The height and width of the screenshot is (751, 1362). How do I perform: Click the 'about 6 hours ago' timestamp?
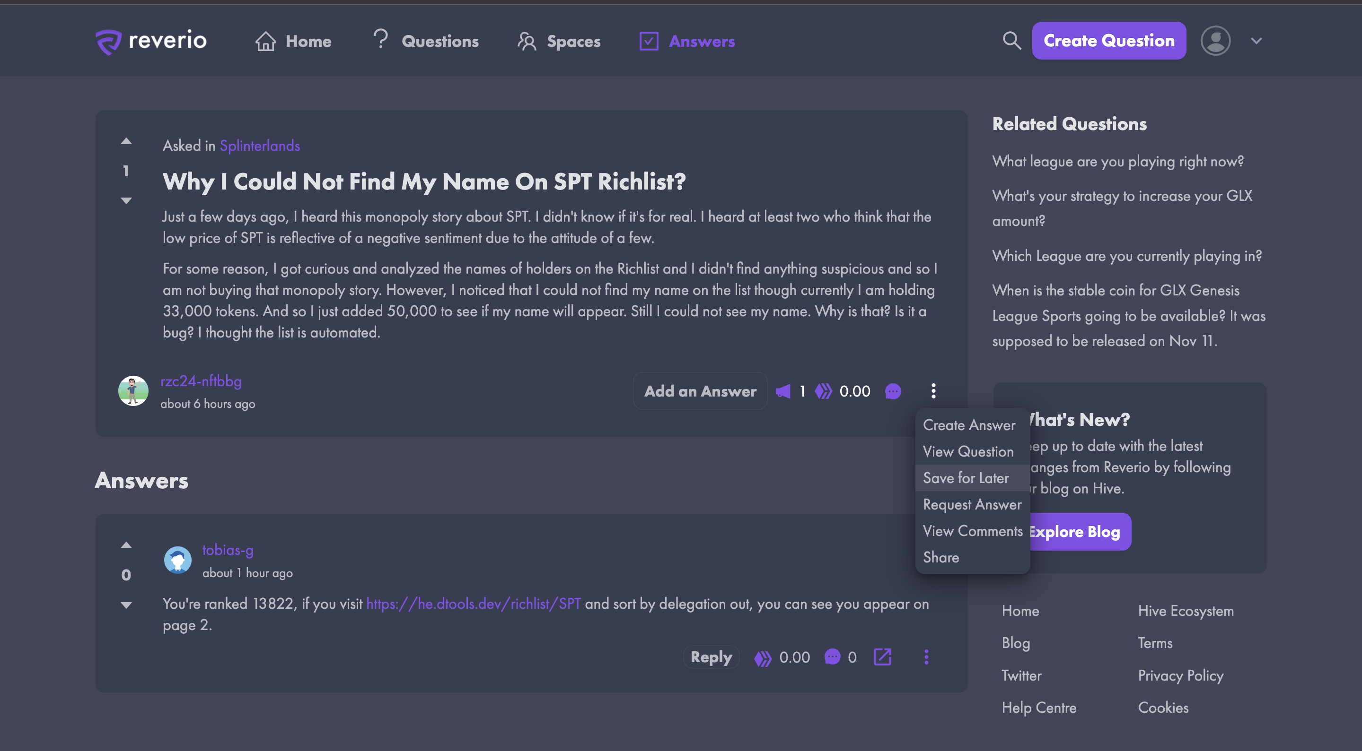[x=208, y=404]
